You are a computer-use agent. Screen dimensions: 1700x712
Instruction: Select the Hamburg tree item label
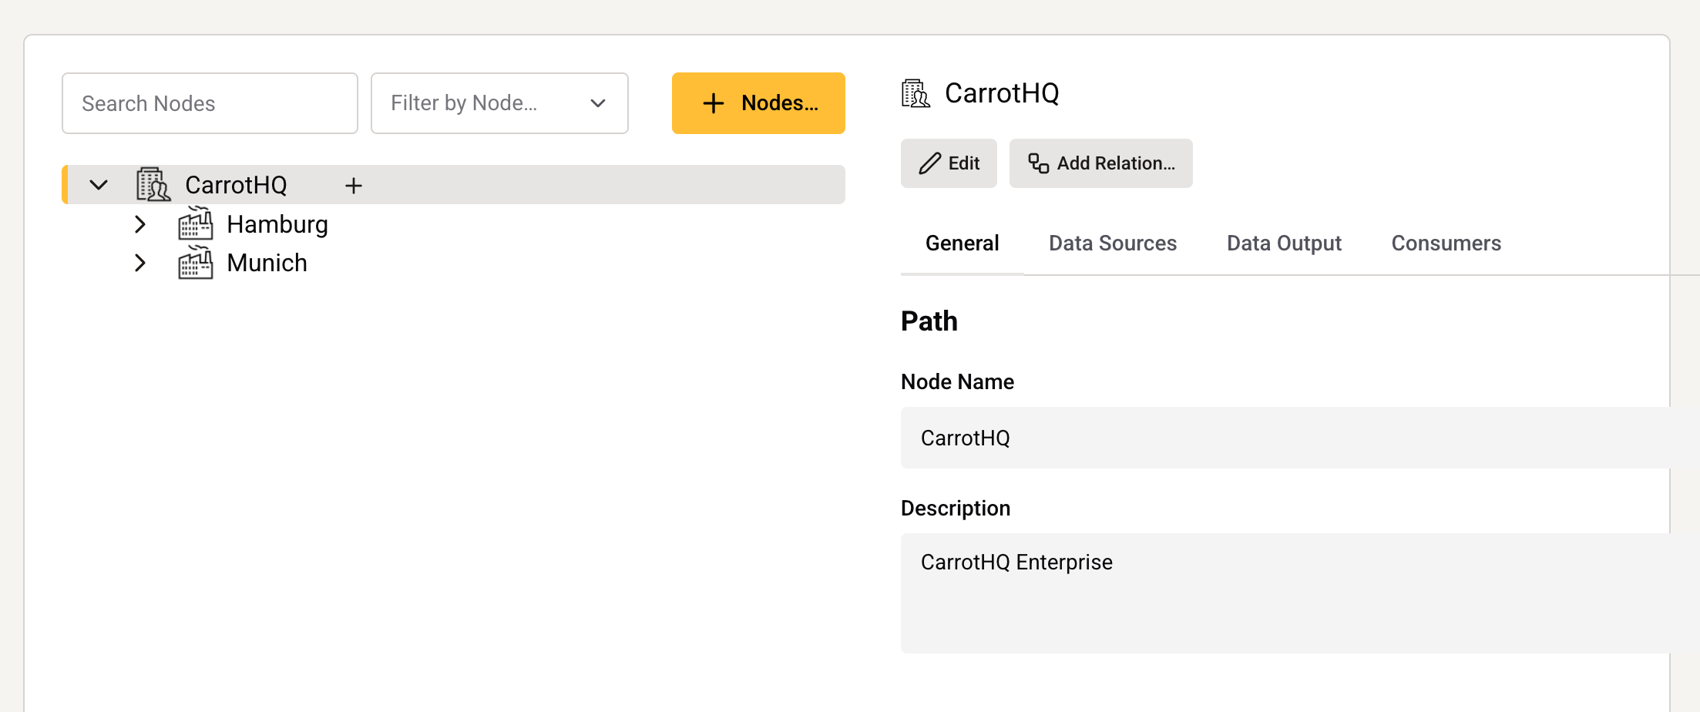277,224
